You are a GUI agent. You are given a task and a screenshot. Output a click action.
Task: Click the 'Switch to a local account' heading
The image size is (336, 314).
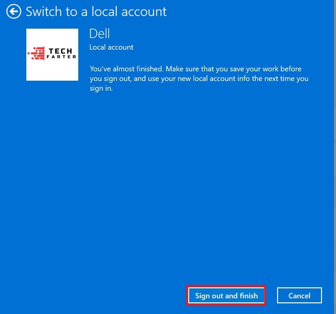tap(96, 12)
